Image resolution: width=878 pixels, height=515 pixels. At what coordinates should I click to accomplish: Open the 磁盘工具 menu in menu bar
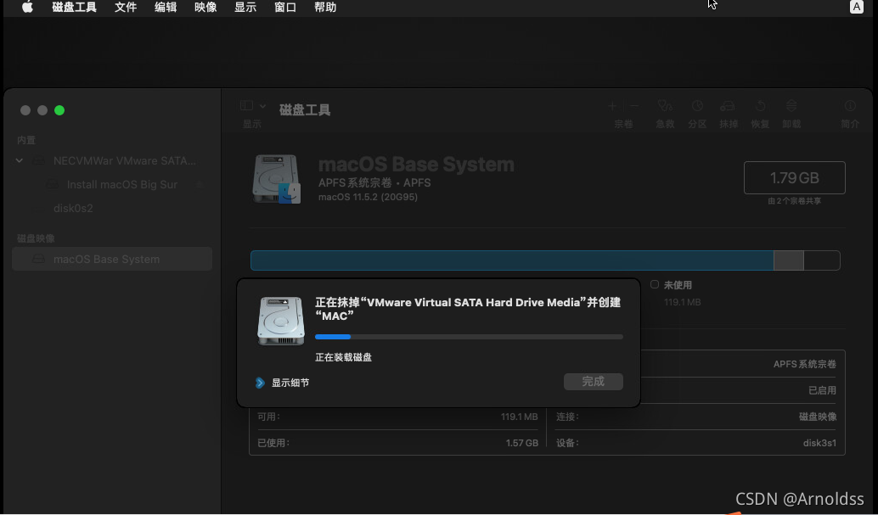(74, 8)
